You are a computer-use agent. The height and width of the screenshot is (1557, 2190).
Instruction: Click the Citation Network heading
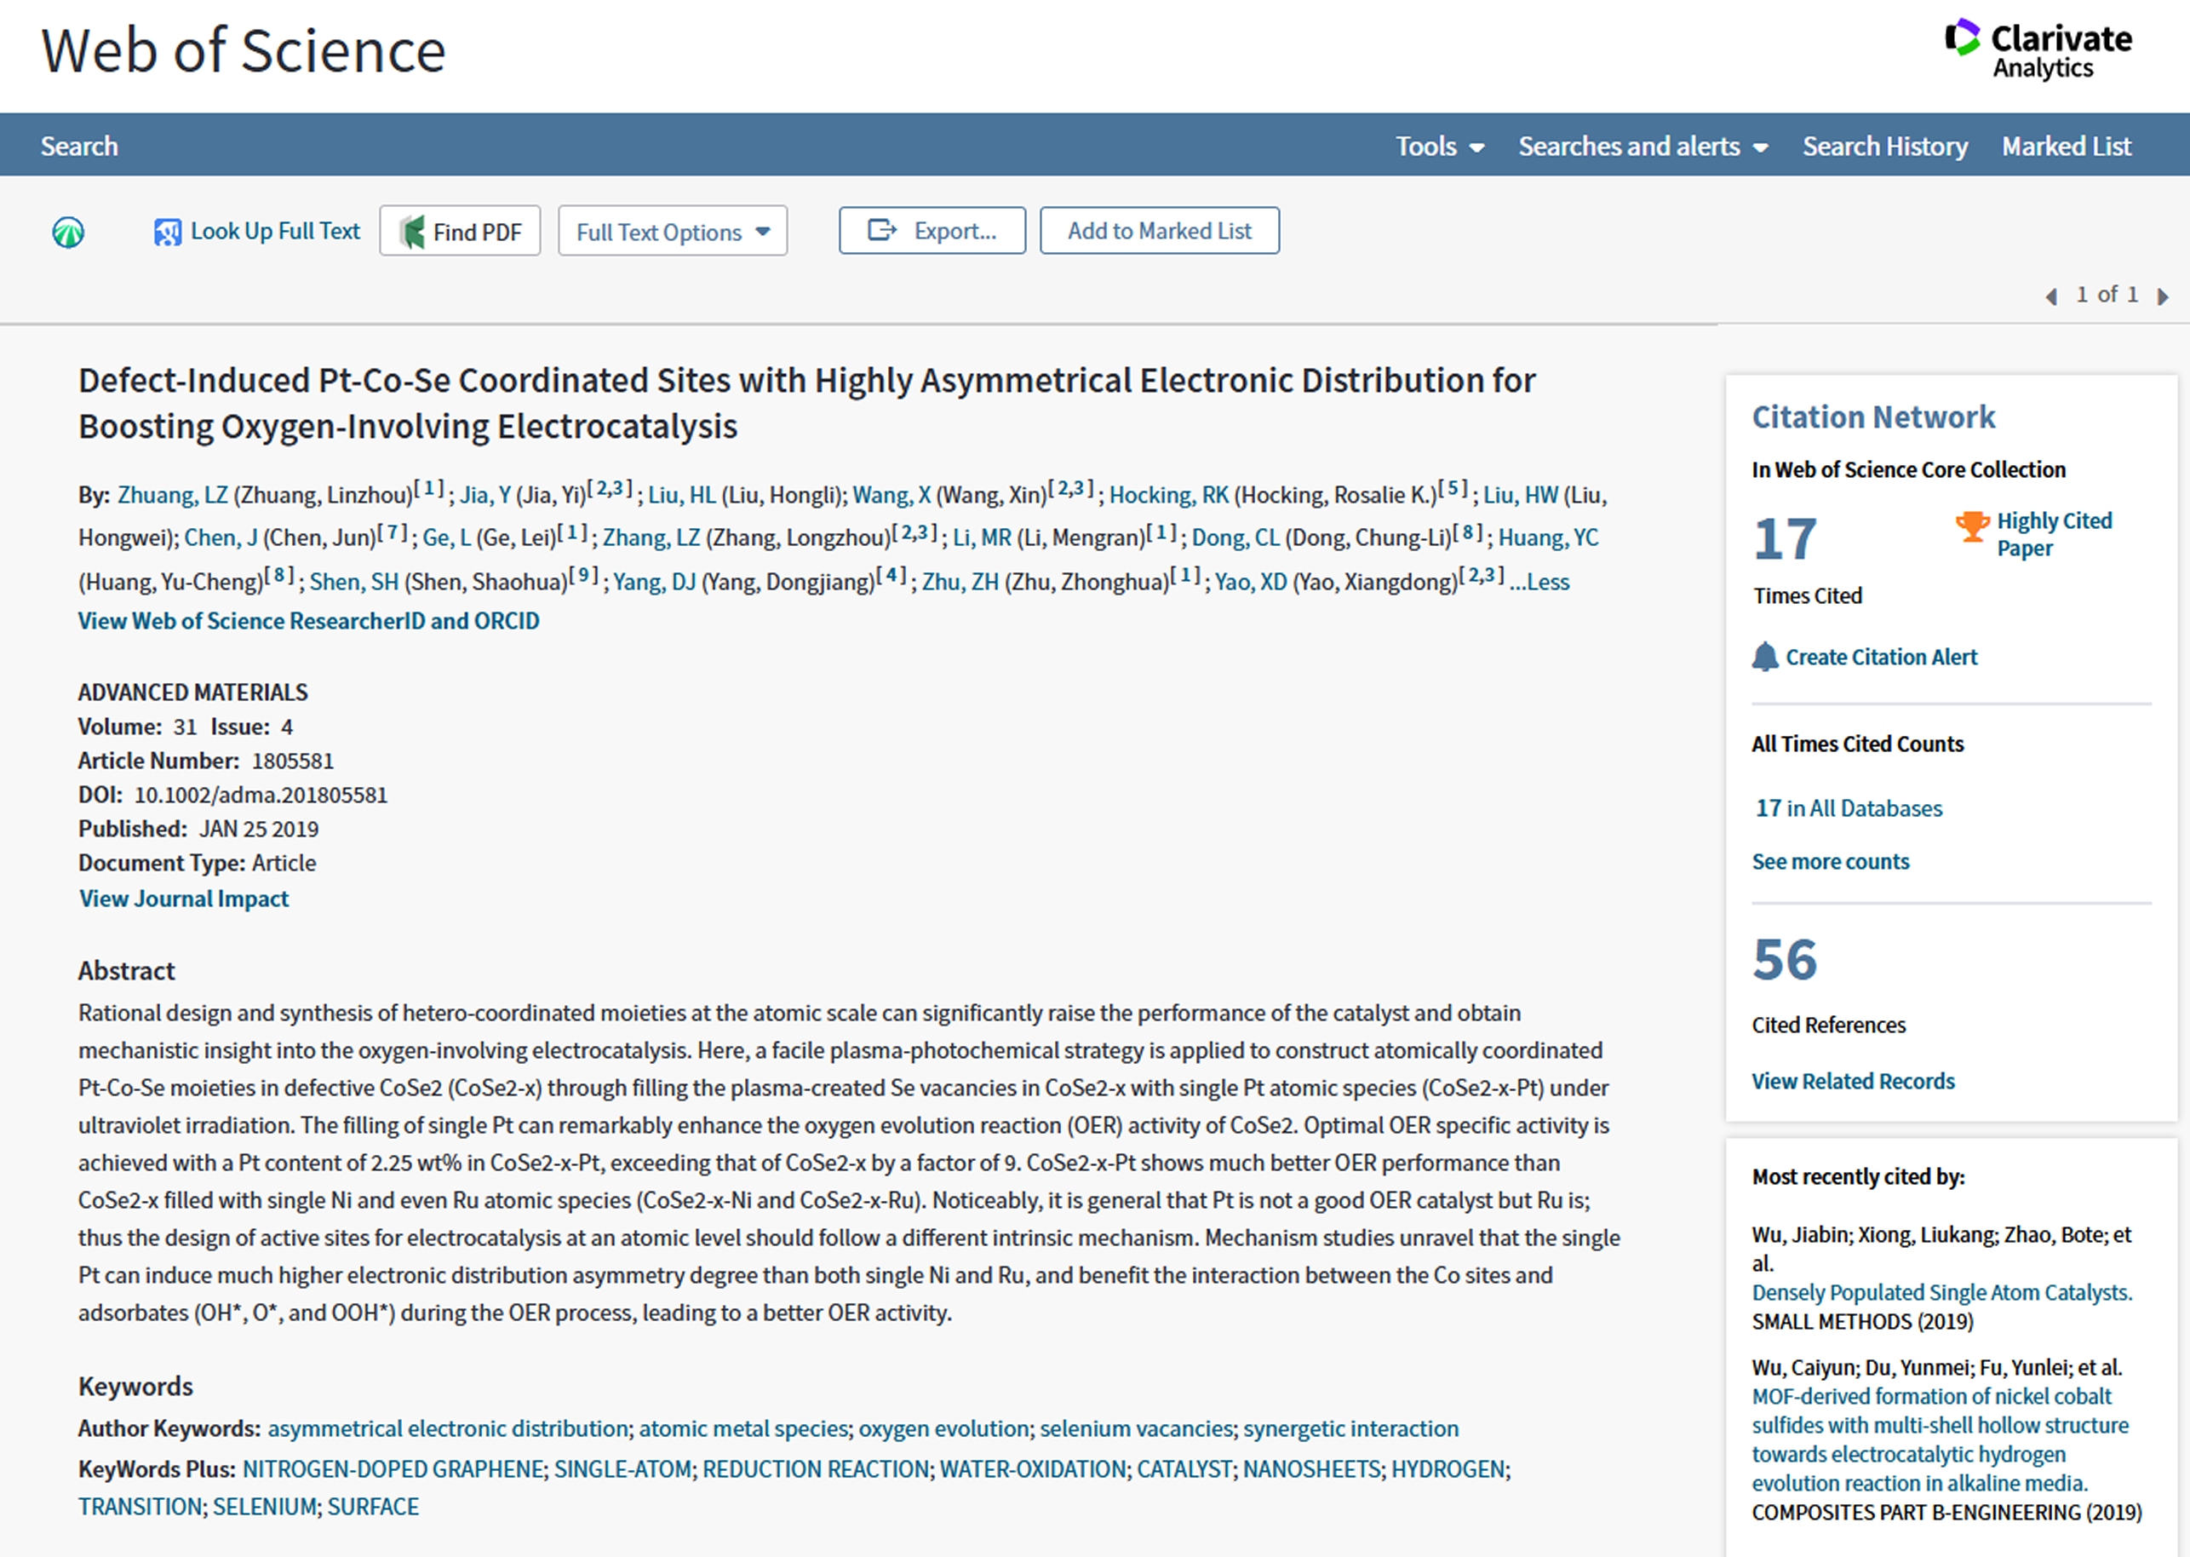[x=1874, y=417]
